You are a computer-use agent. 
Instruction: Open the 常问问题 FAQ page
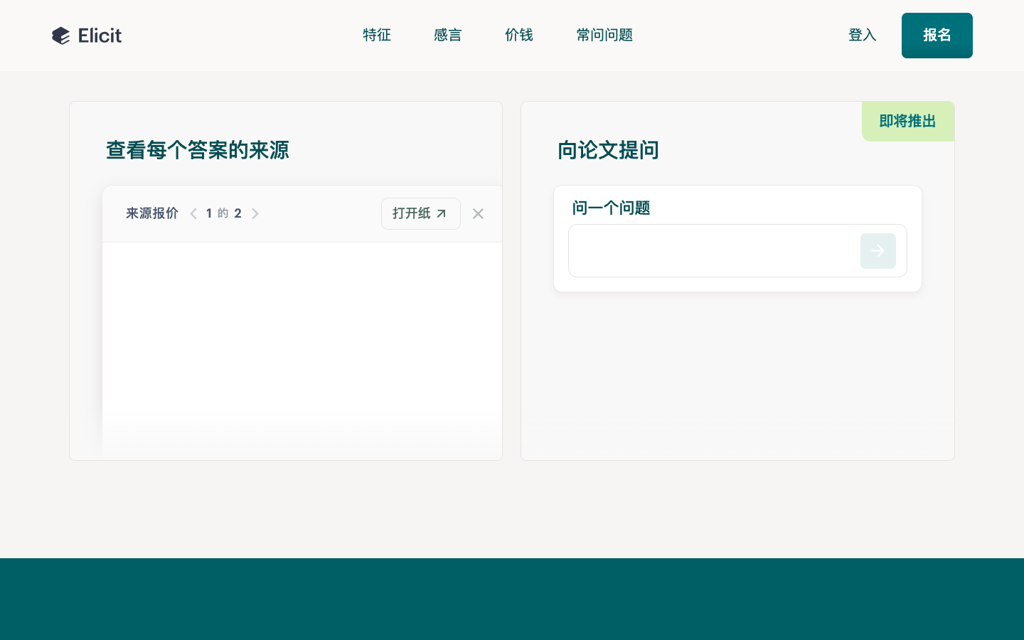[604, 35]
